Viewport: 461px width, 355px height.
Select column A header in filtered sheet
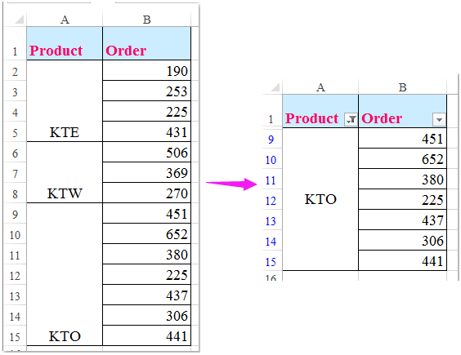[x=320, y=87]
